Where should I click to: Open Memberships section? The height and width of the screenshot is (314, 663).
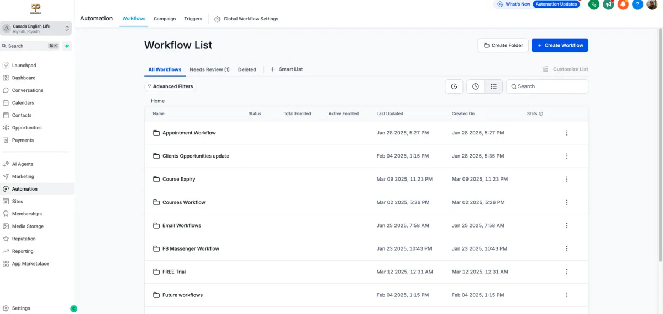tap(27, 214)
